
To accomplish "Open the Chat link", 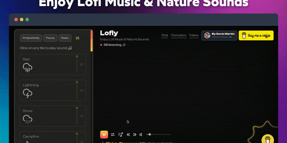I will (x=165, y=35).
